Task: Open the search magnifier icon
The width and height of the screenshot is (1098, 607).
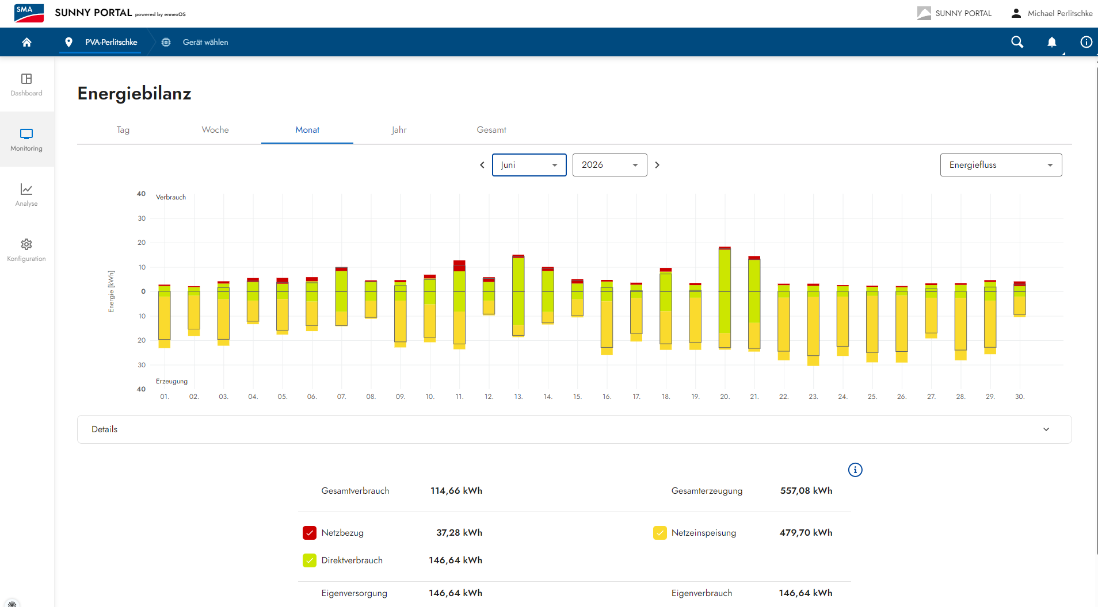Action: tap(1017, 42)
